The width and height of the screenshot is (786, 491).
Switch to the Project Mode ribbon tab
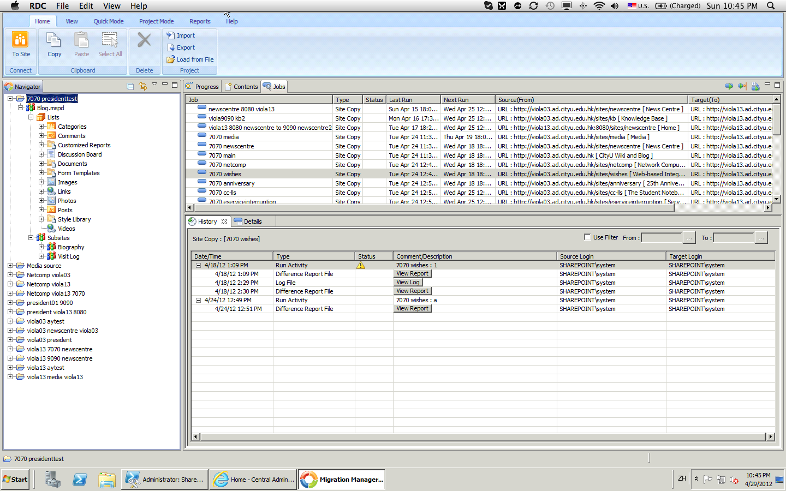(x=156, y=21)
